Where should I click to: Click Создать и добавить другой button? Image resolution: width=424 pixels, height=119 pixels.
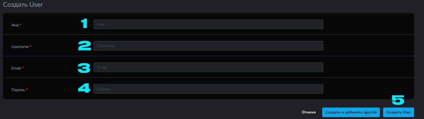click(x=351, y=112)
